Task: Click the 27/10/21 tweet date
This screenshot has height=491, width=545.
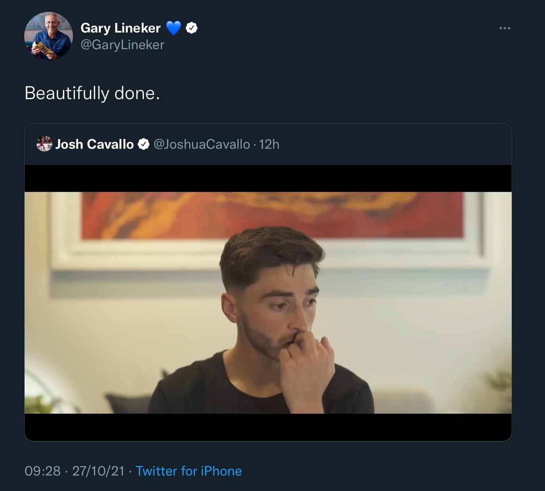Action: [x=98, y=471]
